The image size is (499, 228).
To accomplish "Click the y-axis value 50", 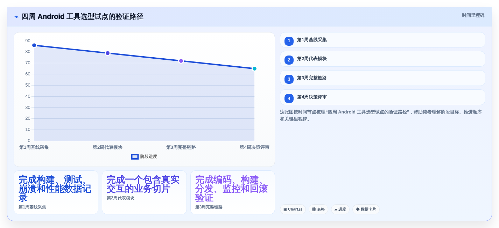I will pos(28,85).
